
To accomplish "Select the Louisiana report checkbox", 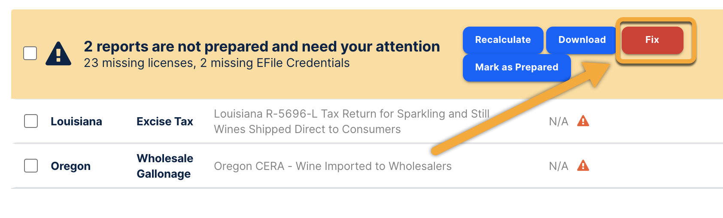I will tap(31, 121).
